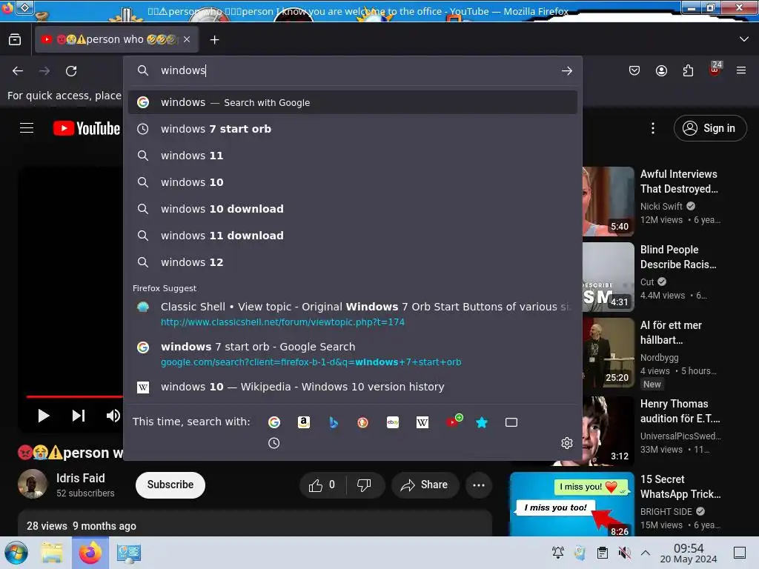The height and width of the screenshot is (569, 759).
Task: Choose 'windows 11 download' suggestion
Action: point(352,236)
